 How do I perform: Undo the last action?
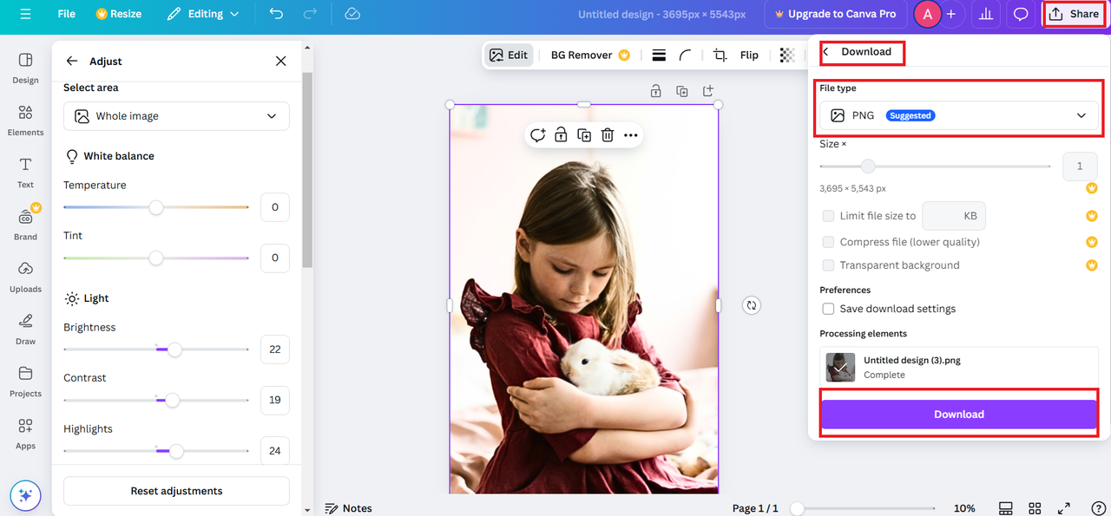click(x=276, y=14)
